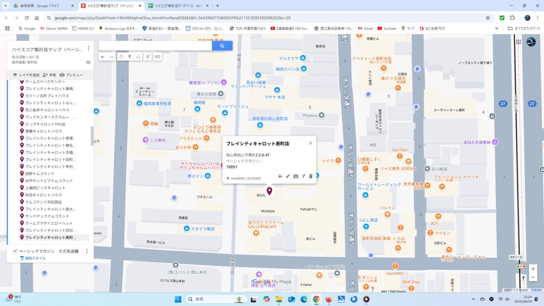Click the pencil edit icon in popup

pos(288,176)
